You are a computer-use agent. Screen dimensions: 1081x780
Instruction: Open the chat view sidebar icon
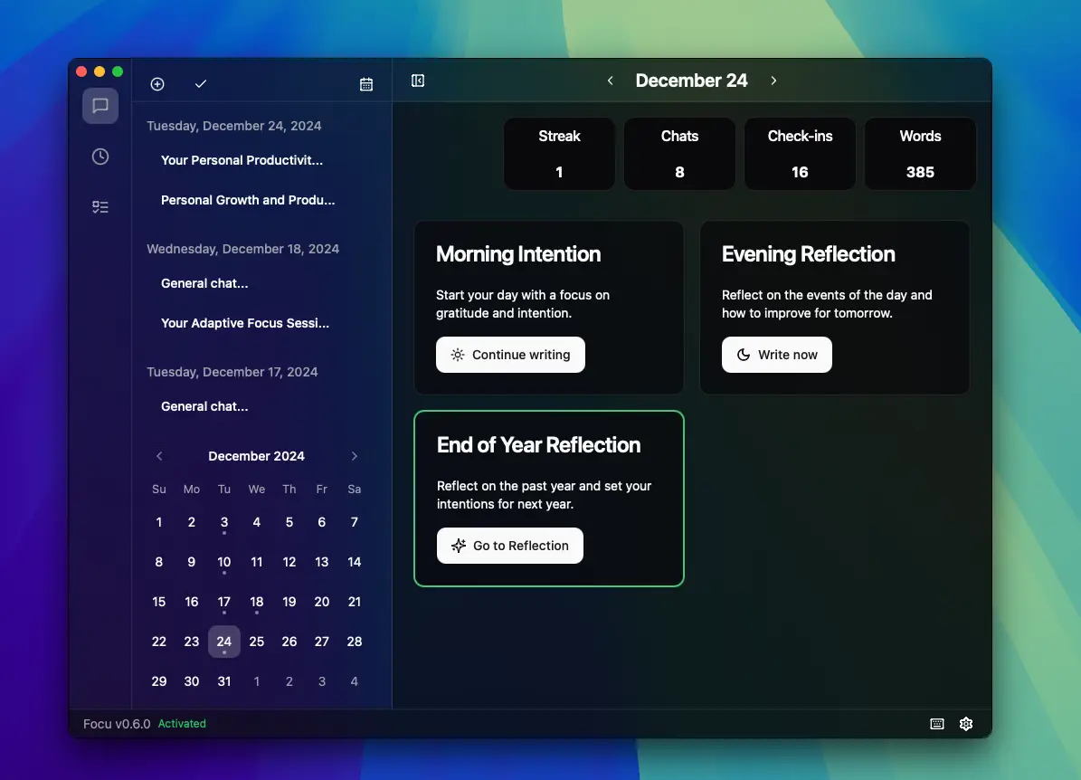coord(100,106)
